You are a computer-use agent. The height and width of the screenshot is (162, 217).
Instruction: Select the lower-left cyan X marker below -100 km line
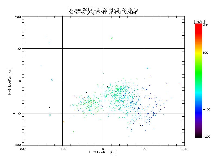point(50,115)
